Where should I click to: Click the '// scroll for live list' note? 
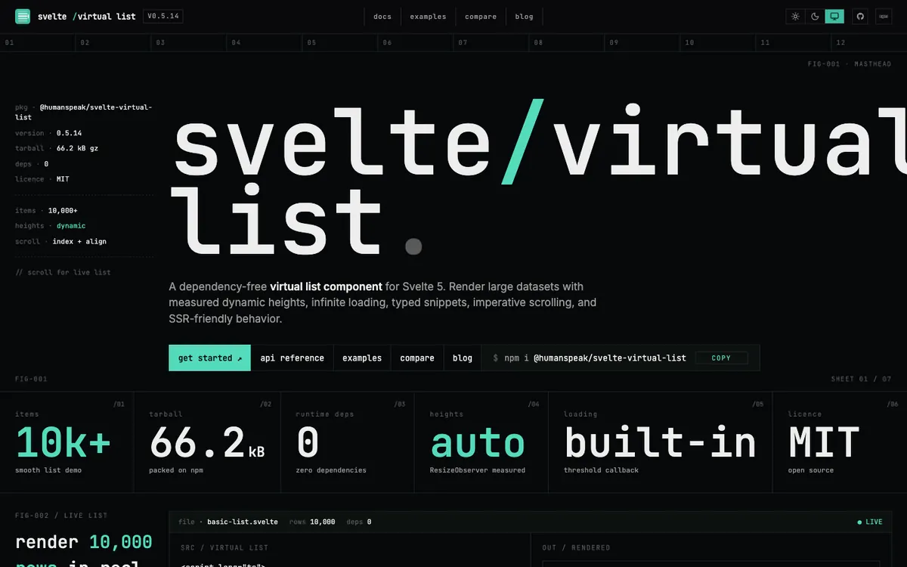pyautogui.click(x=63, y=272)
